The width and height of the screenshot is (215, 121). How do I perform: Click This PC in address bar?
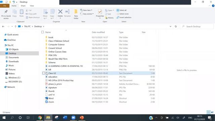[27, 26]
